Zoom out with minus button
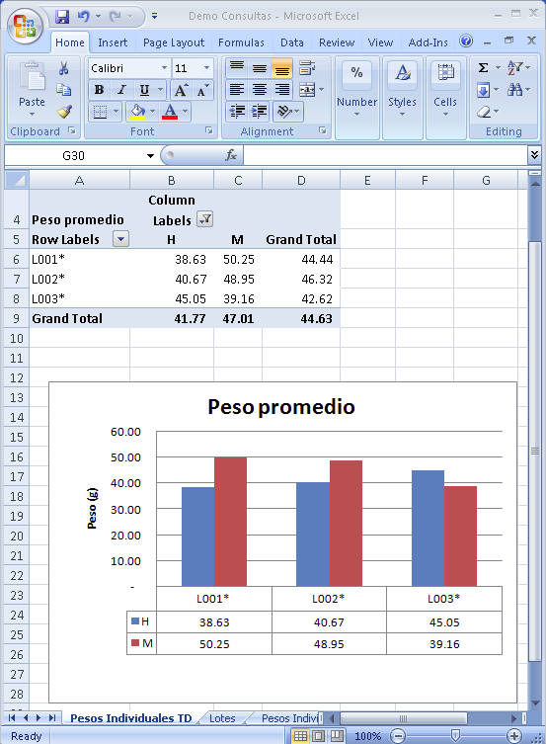This screenshot has width=546, height=744. (x=398, y=736)
